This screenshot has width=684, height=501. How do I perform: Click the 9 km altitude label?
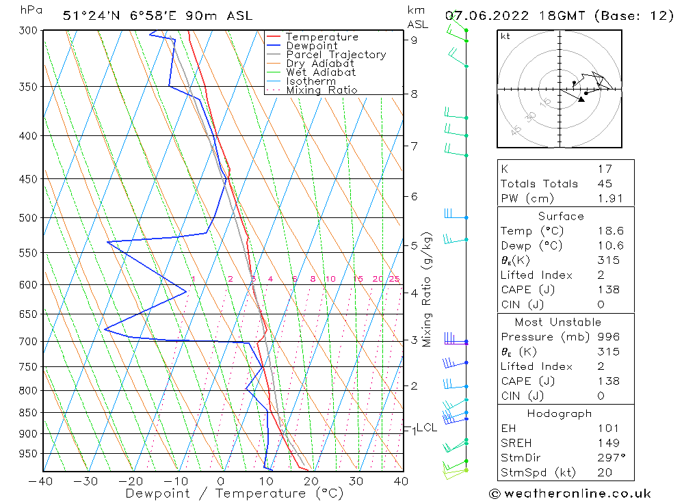point(414,40)
